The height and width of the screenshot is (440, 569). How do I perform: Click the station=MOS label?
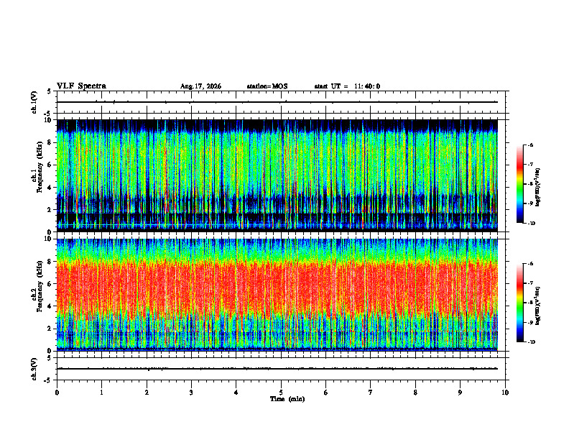point(267,86)
